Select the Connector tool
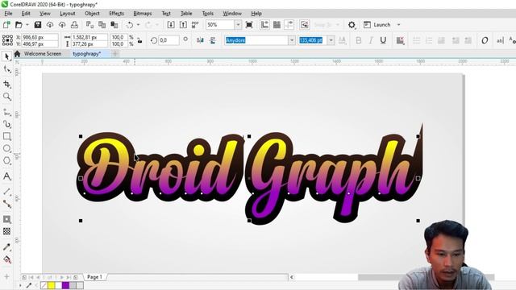The height and width of the screenshot is (290, 516). coord(7,204)
